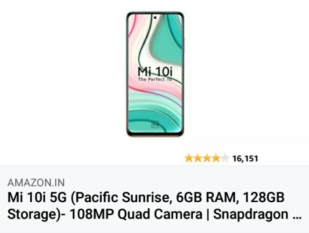Image resolution: width=309 pixels, height=233 pixels.
Task: Select the third gold rating star
Action: click(x=207, y=158)
